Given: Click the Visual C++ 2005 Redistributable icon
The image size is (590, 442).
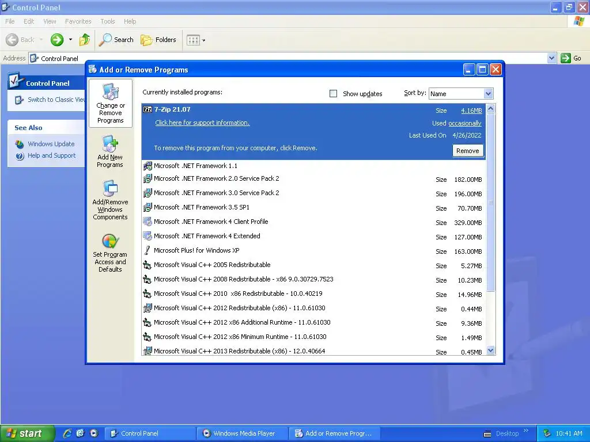Looking at the screenshot, I should click(147, 265).
